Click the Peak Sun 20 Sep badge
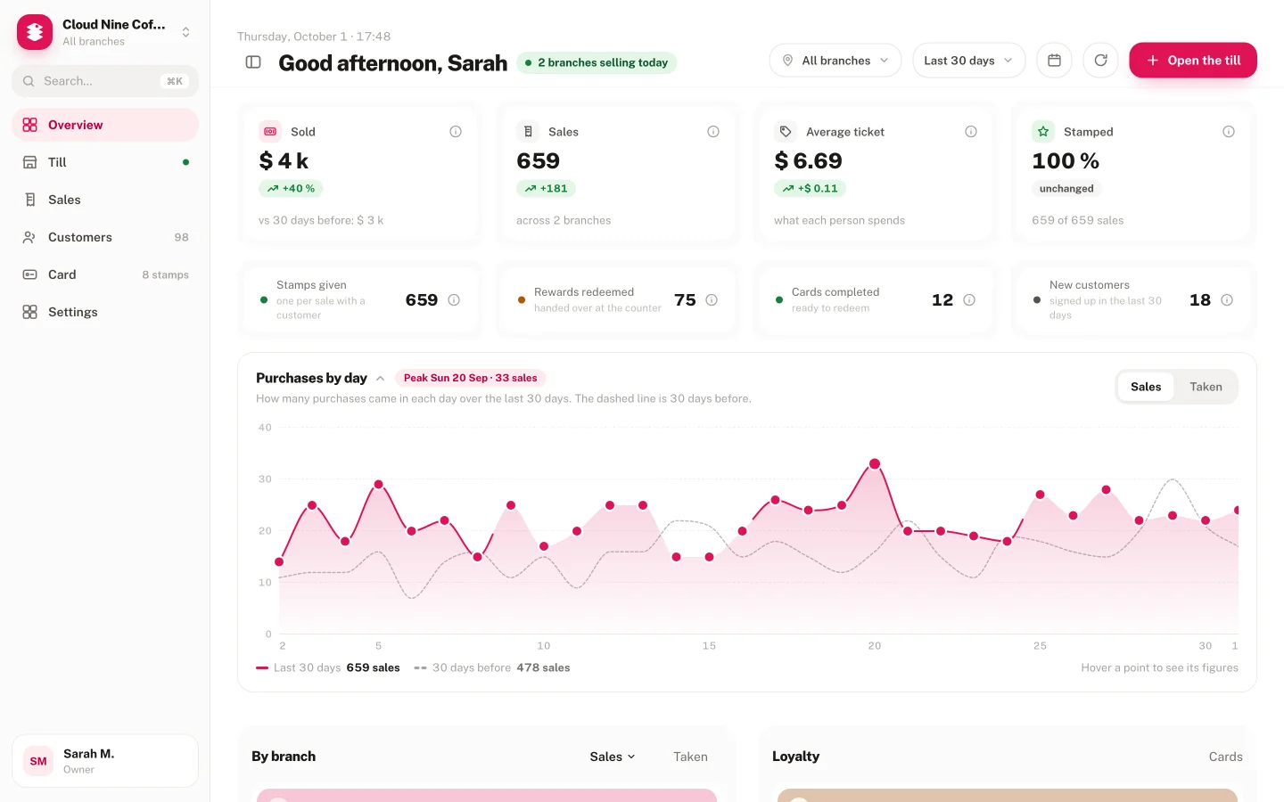Image resolution: width=1284 pixels, height=802 pixels. 470,378
